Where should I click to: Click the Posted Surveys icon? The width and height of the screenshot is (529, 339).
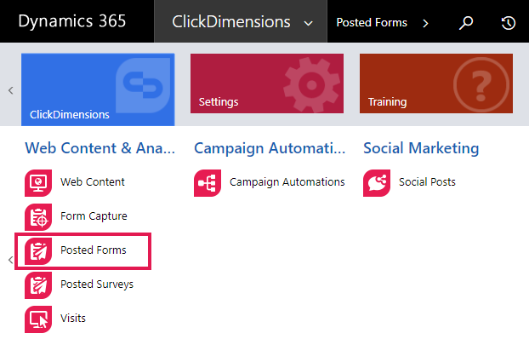[x=38, y=285]
